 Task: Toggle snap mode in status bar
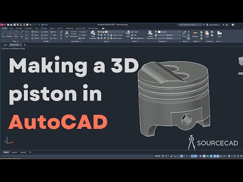pos(166,156)
